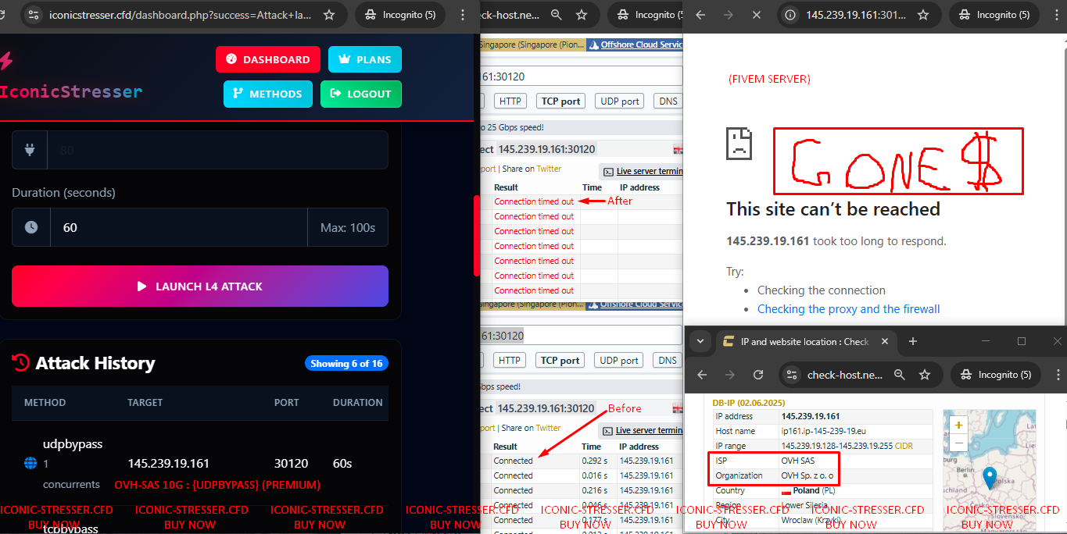Click 'Showing 6 of 16' badge
Viewport: 1067px width, 534px height.
[x=346, y=364]
